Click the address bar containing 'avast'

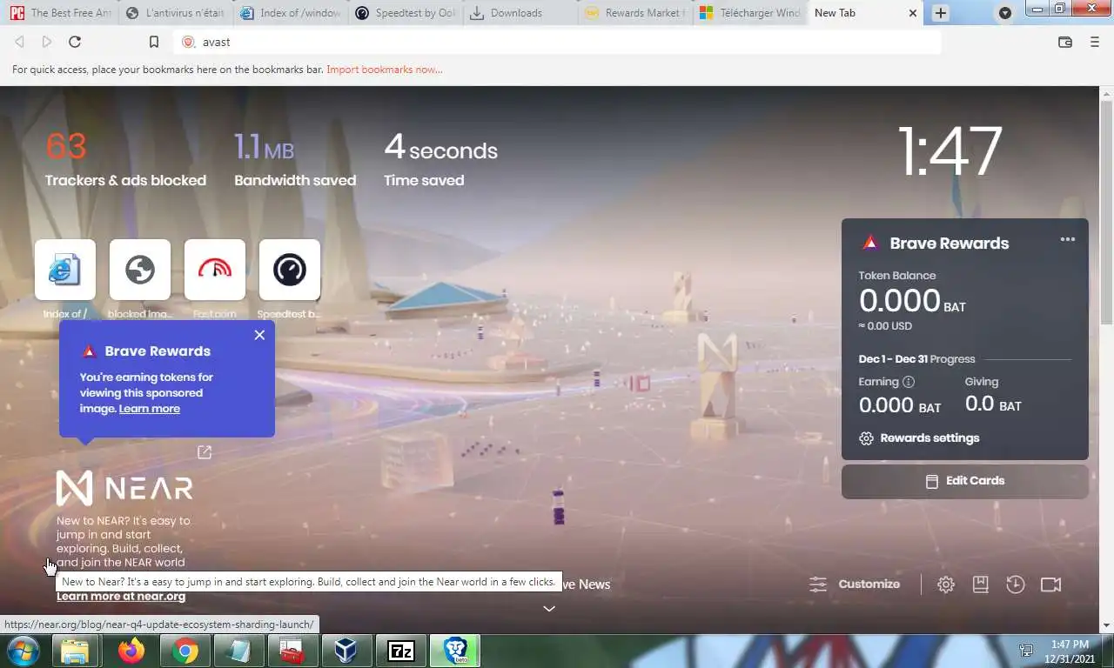click(x=557, y=42)
